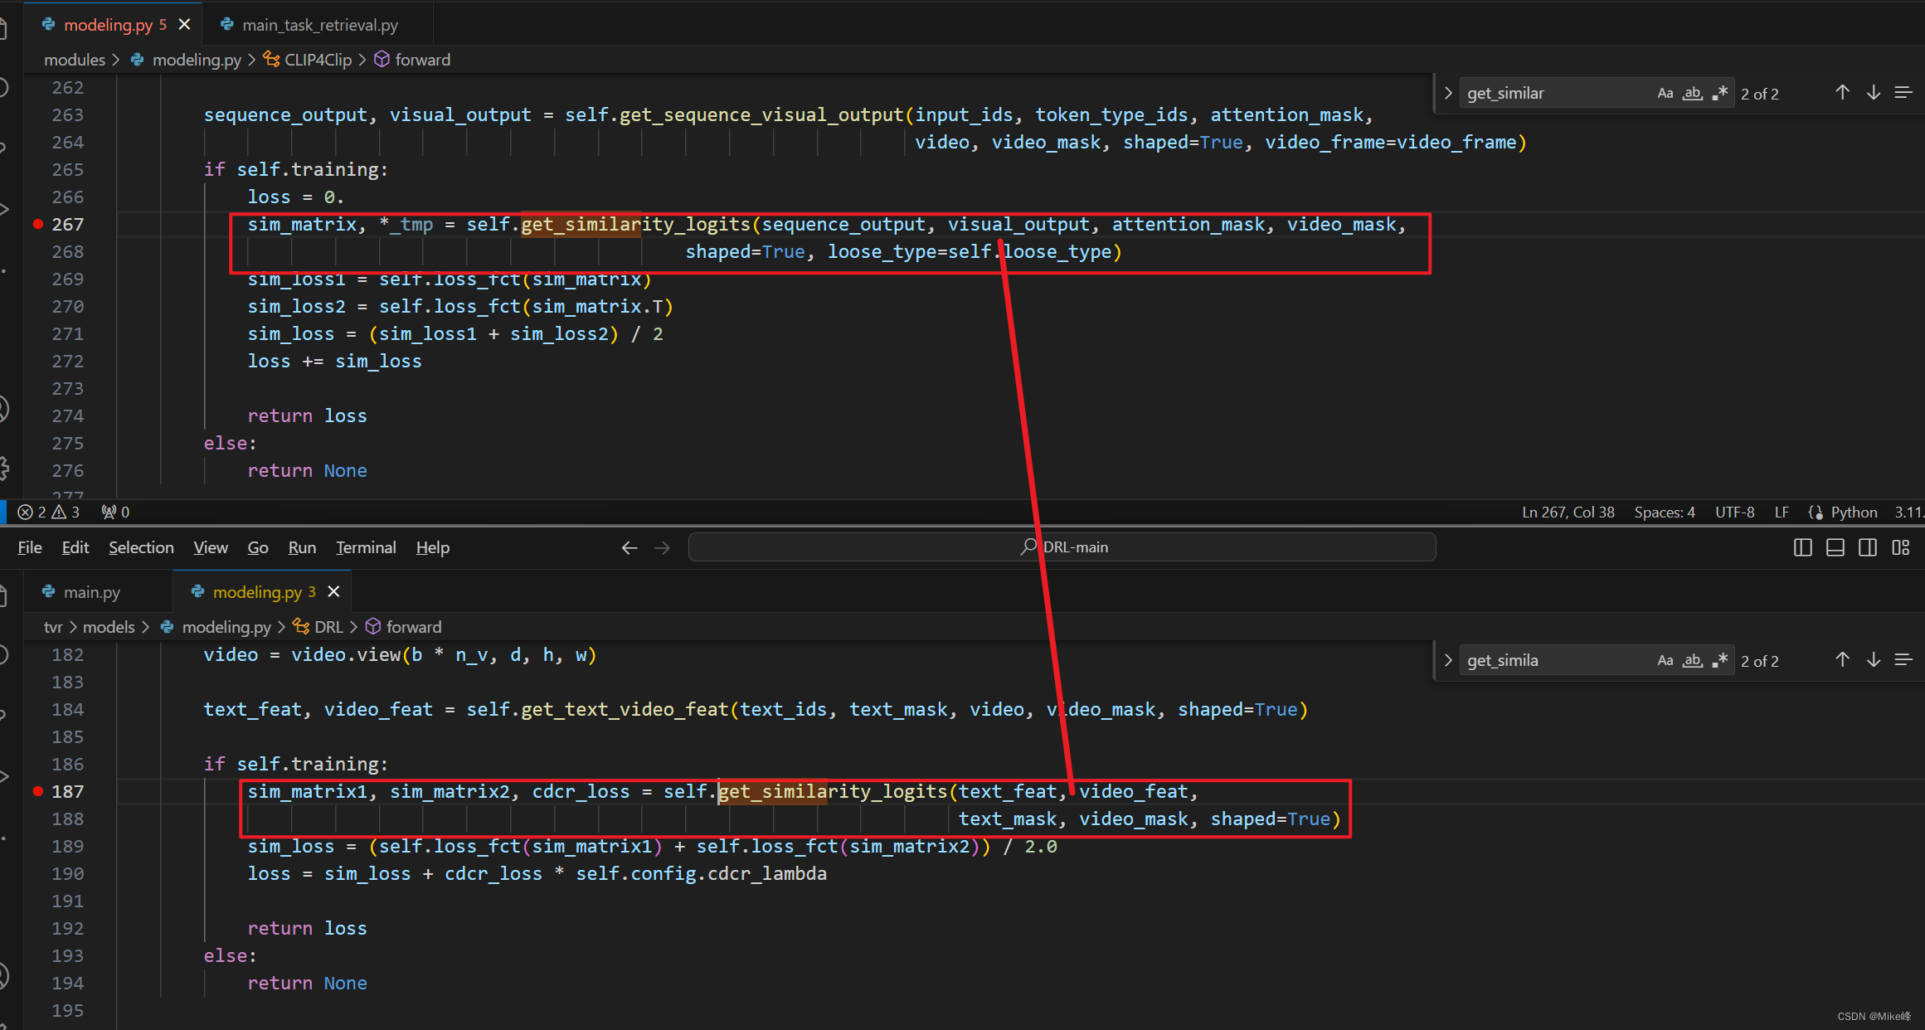Click the DRL-main command center search box
Viewport: 1925px width, 1030px height.
1062,547
